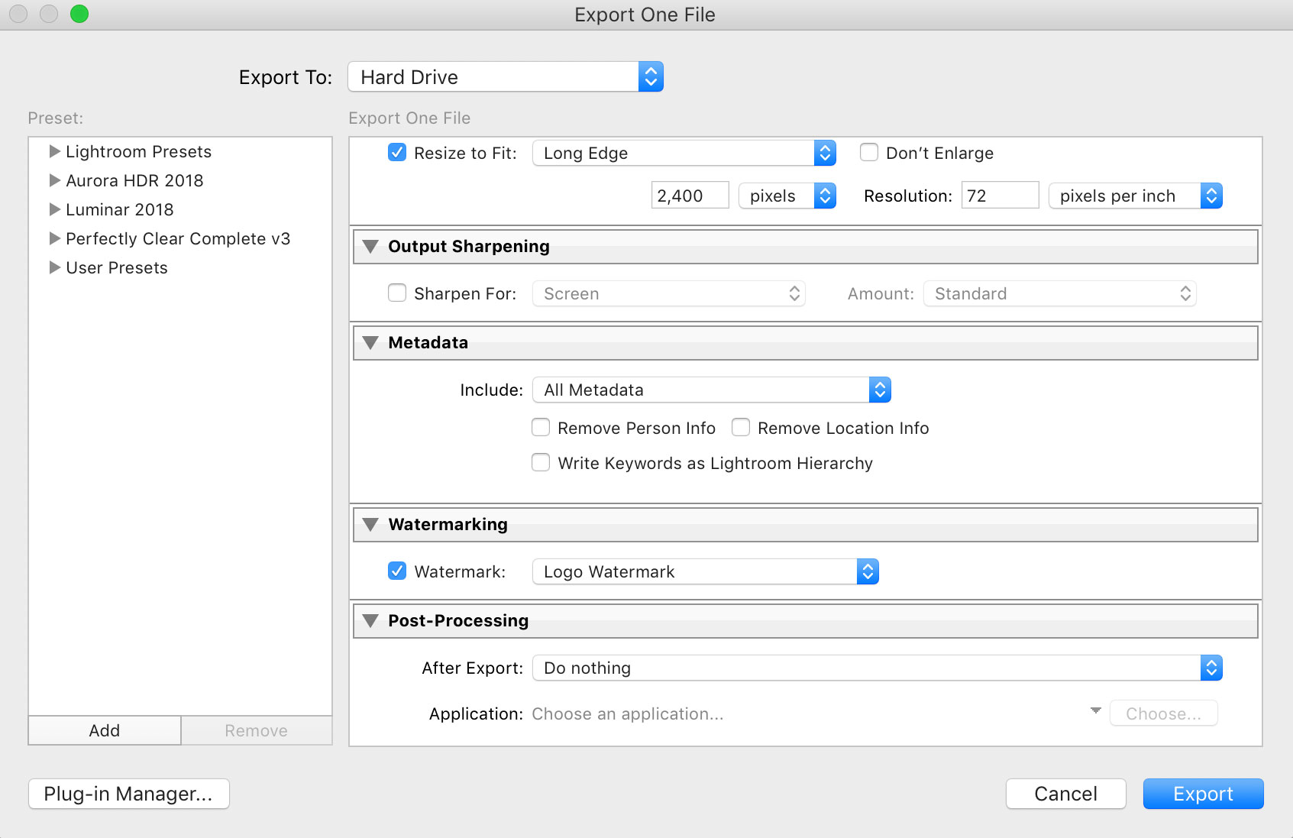1293x838 pixels.
Task: Expand Perfectly Clear Complete v3 arrow
Action: tap(54, 238)
